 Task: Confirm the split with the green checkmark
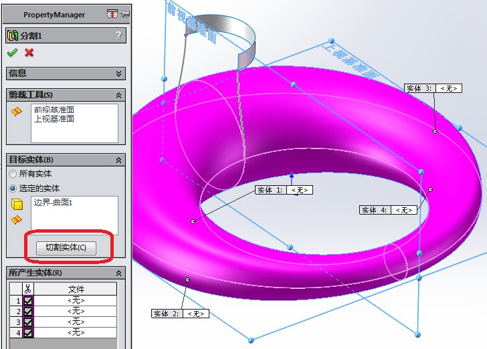[12, 53]
